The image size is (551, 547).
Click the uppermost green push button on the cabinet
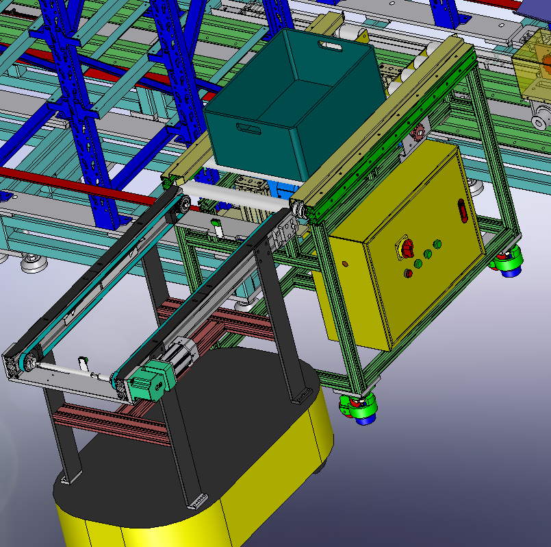[x=437, y=243]
